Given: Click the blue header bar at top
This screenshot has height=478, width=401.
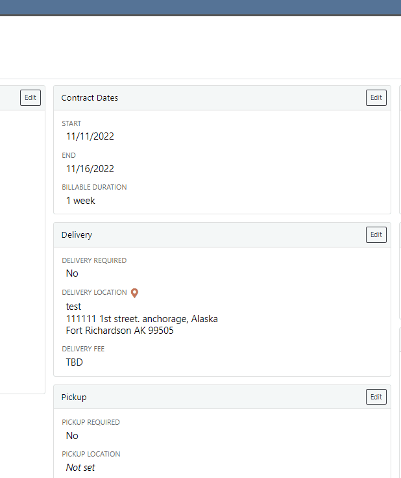Looking at the screenshot, I should tap(200, 7).
